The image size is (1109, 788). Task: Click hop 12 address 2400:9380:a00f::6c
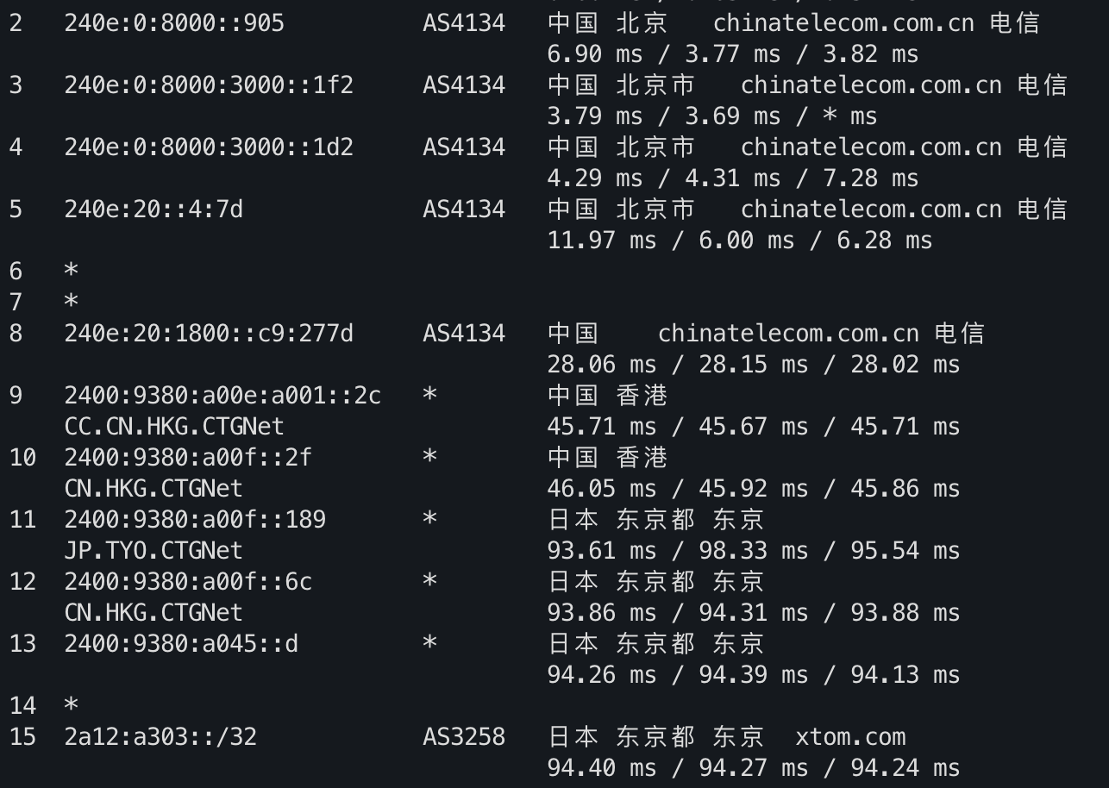pyautogui.click(x=188, y=582)
